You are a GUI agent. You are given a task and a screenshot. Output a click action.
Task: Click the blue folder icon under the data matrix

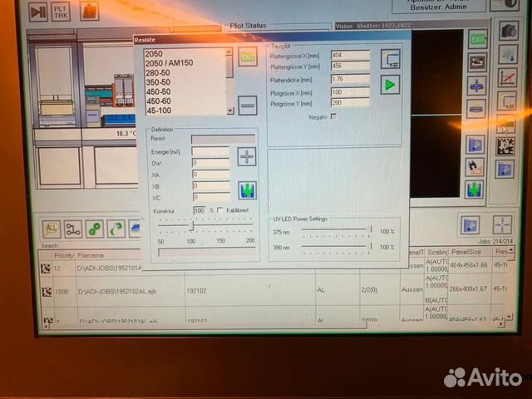click(505, 170)
